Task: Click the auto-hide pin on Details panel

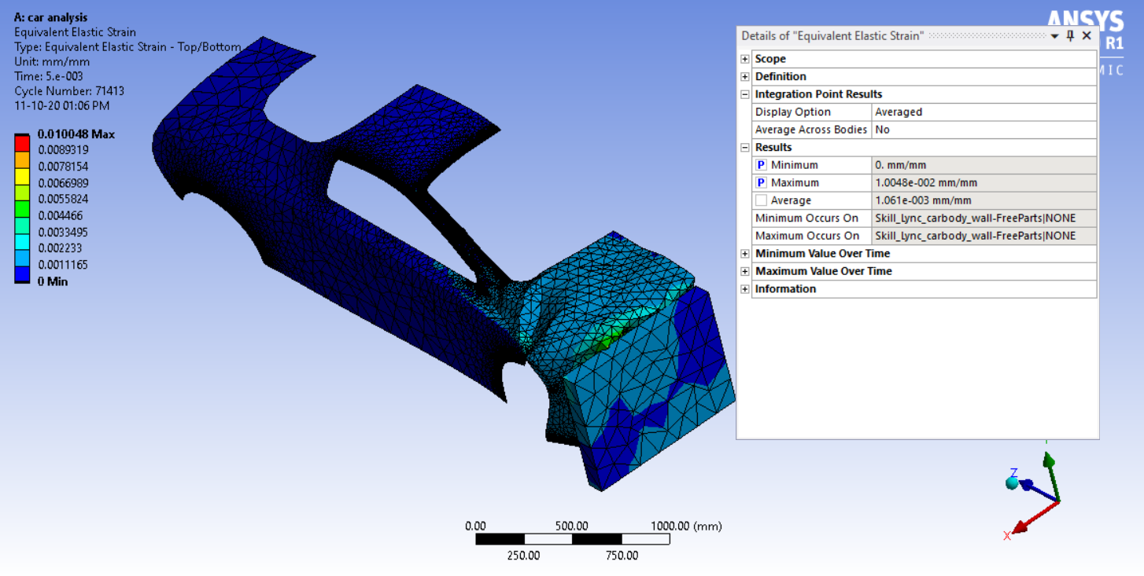Action: tap(1069, 35)
